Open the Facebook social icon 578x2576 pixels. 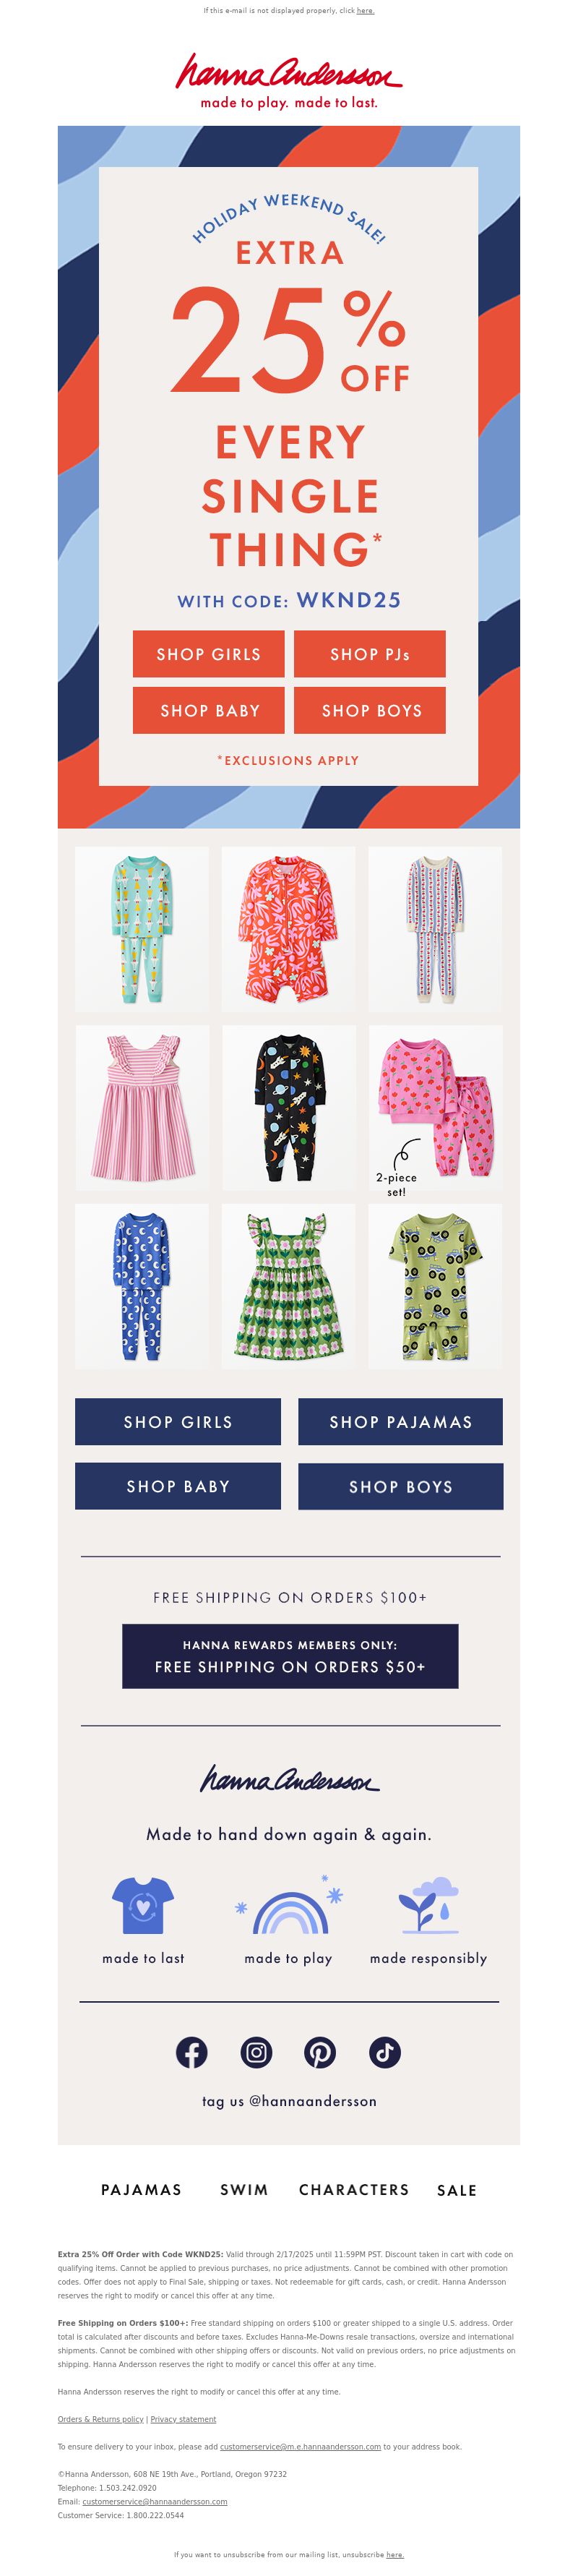click(192, 2053)
